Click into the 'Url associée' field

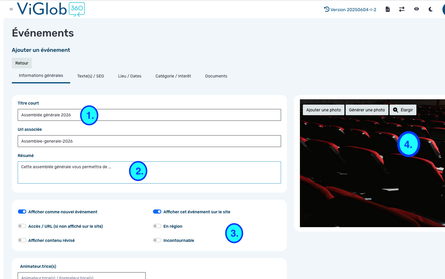[x=149, y=141]
